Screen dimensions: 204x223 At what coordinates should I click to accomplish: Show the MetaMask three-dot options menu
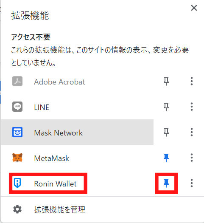[x=192, y=158]
